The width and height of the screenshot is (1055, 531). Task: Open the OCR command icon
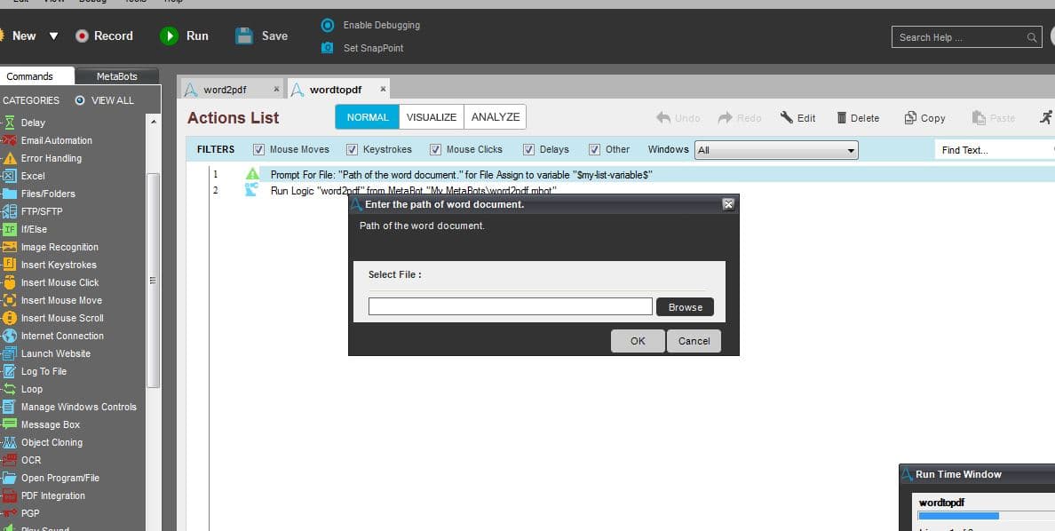click(10, 460)
